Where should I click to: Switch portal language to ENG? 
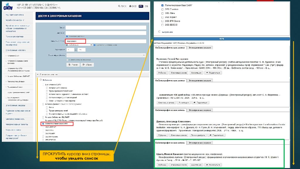[146, 6]
